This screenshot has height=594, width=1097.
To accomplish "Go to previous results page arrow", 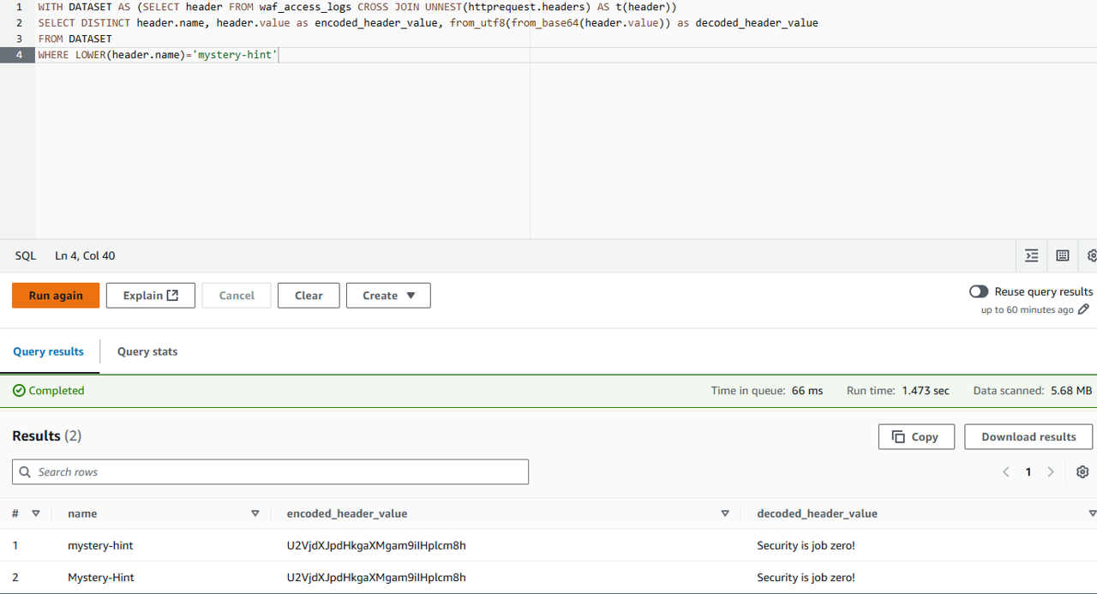I will point(1006,472).
